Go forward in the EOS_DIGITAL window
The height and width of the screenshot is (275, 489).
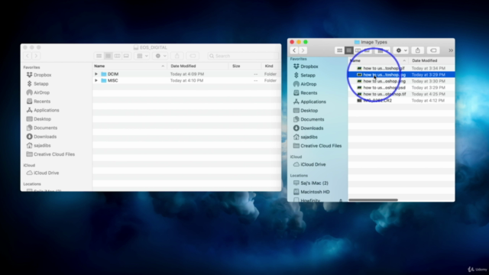[36, 56]
